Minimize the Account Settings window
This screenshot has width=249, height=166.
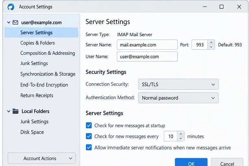click(205, 7)
